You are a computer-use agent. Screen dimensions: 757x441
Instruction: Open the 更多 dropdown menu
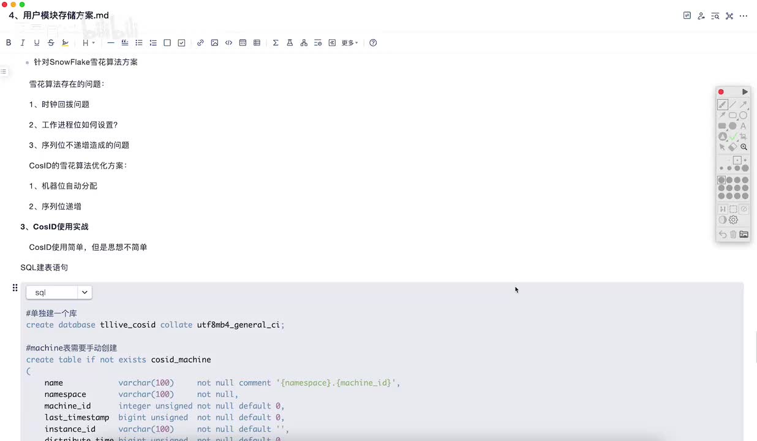click(x=350, y=43)
